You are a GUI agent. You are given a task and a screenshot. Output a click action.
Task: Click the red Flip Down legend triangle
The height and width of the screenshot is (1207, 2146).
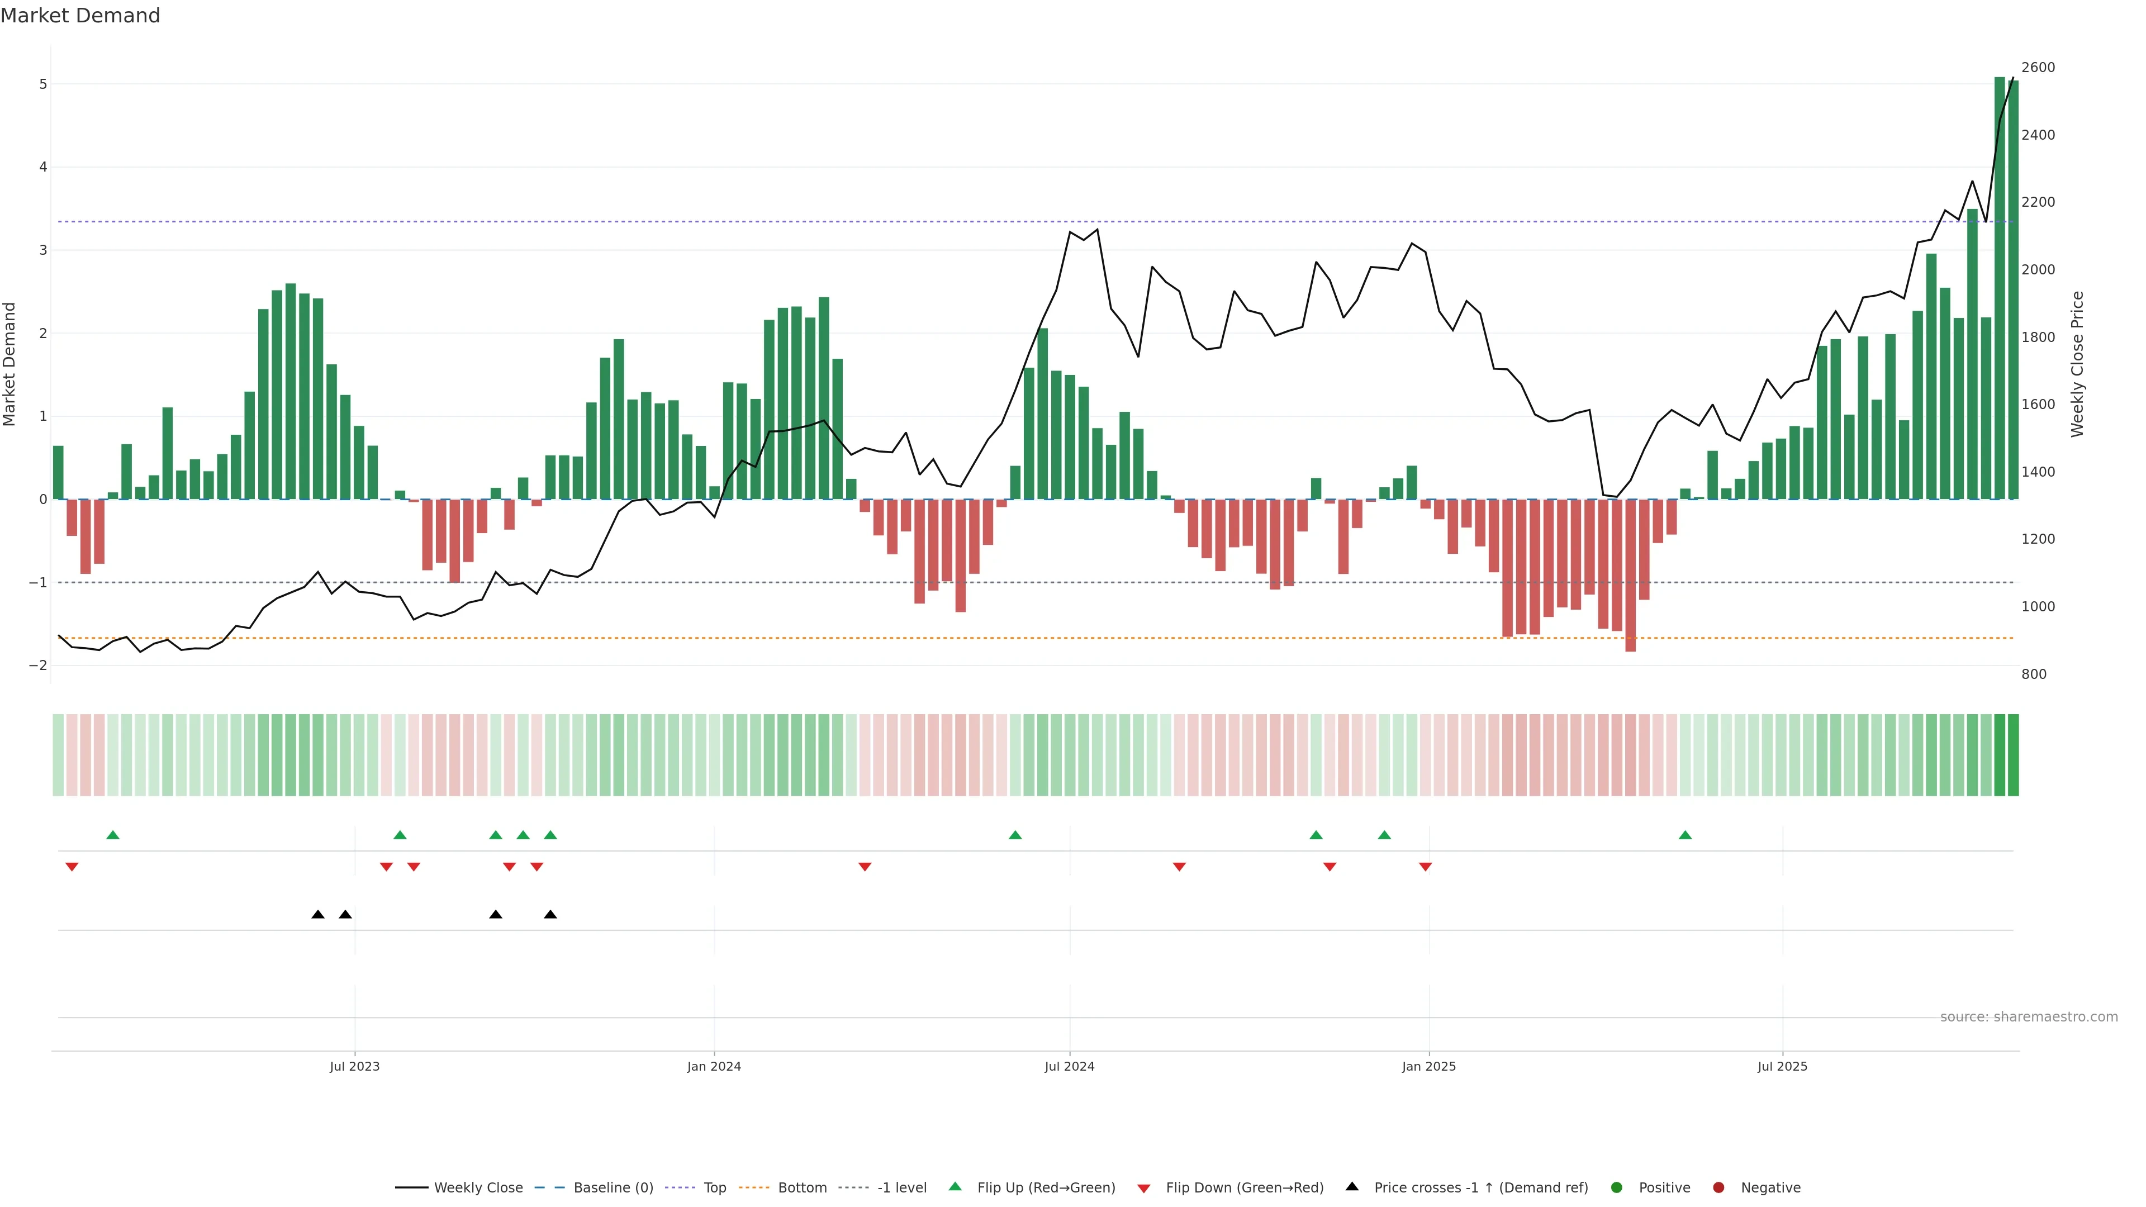1144,1188
